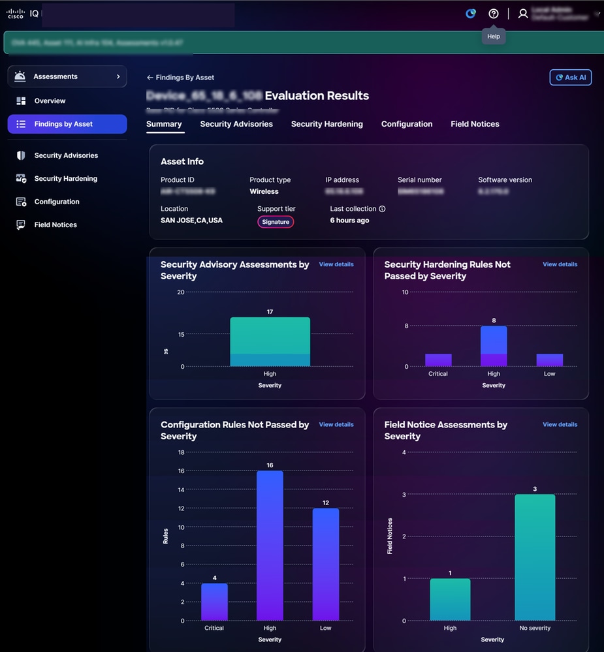This screenshot has height=652, width=604.
Task: Open the user profile icon
Action: 523,14
